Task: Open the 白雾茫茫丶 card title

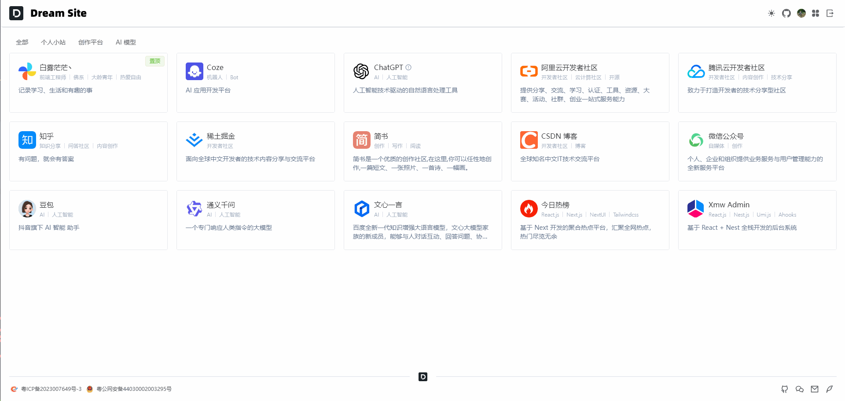Action: point(55,67)
